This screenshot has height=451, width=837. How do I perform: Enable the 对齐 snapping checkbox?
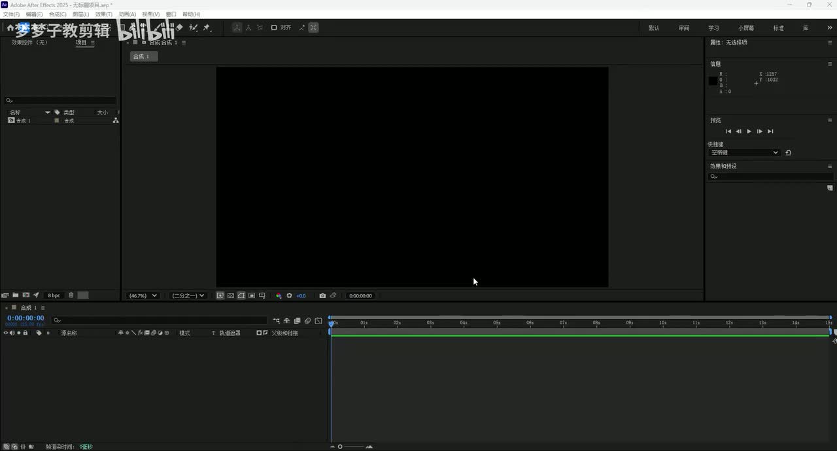pyautogui.click(x=274, y=27)
